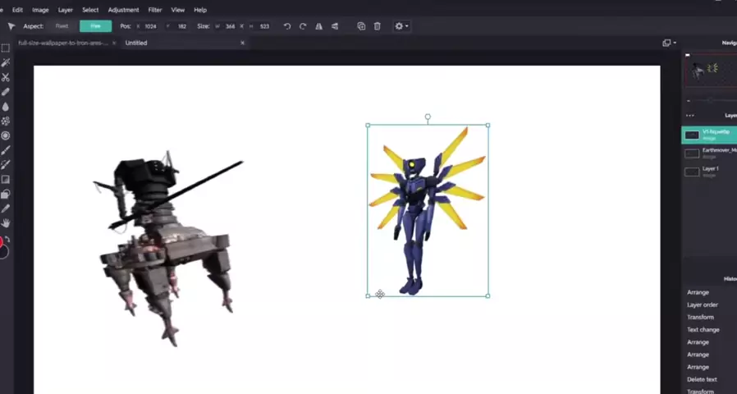Set aspect mode to Free
Screen dimensions: 737x394
[95, 26]
